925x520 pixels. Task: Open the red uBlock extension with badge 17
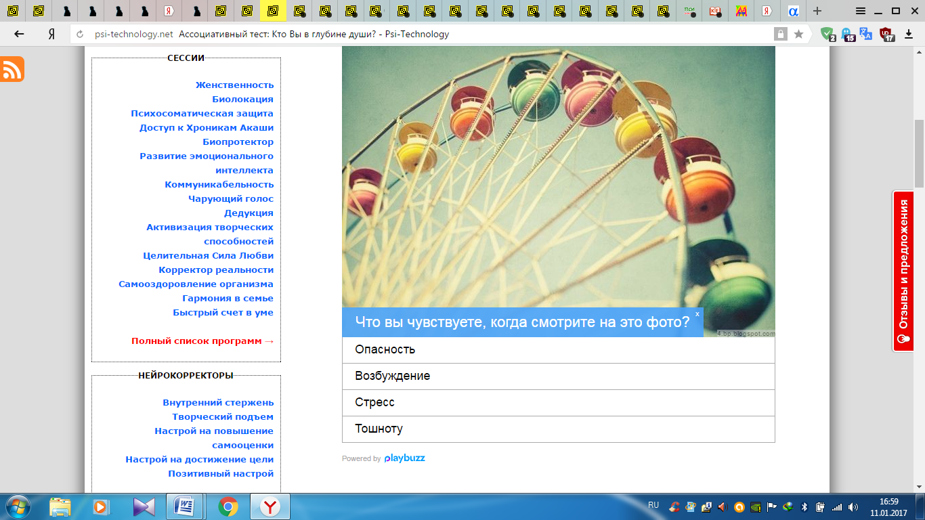click(x=886, y=34)
